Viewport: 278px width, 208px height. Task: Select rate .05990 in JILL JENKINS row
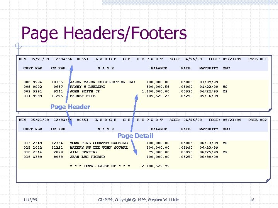[186, 152]
